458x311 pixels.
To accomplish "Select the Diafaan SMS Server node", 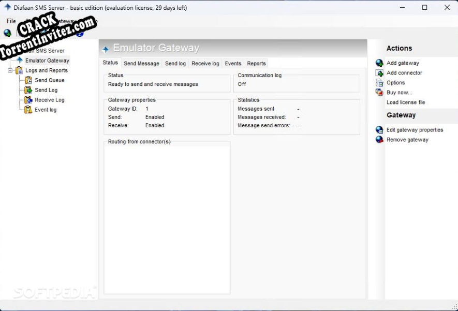I will (47, 51).
